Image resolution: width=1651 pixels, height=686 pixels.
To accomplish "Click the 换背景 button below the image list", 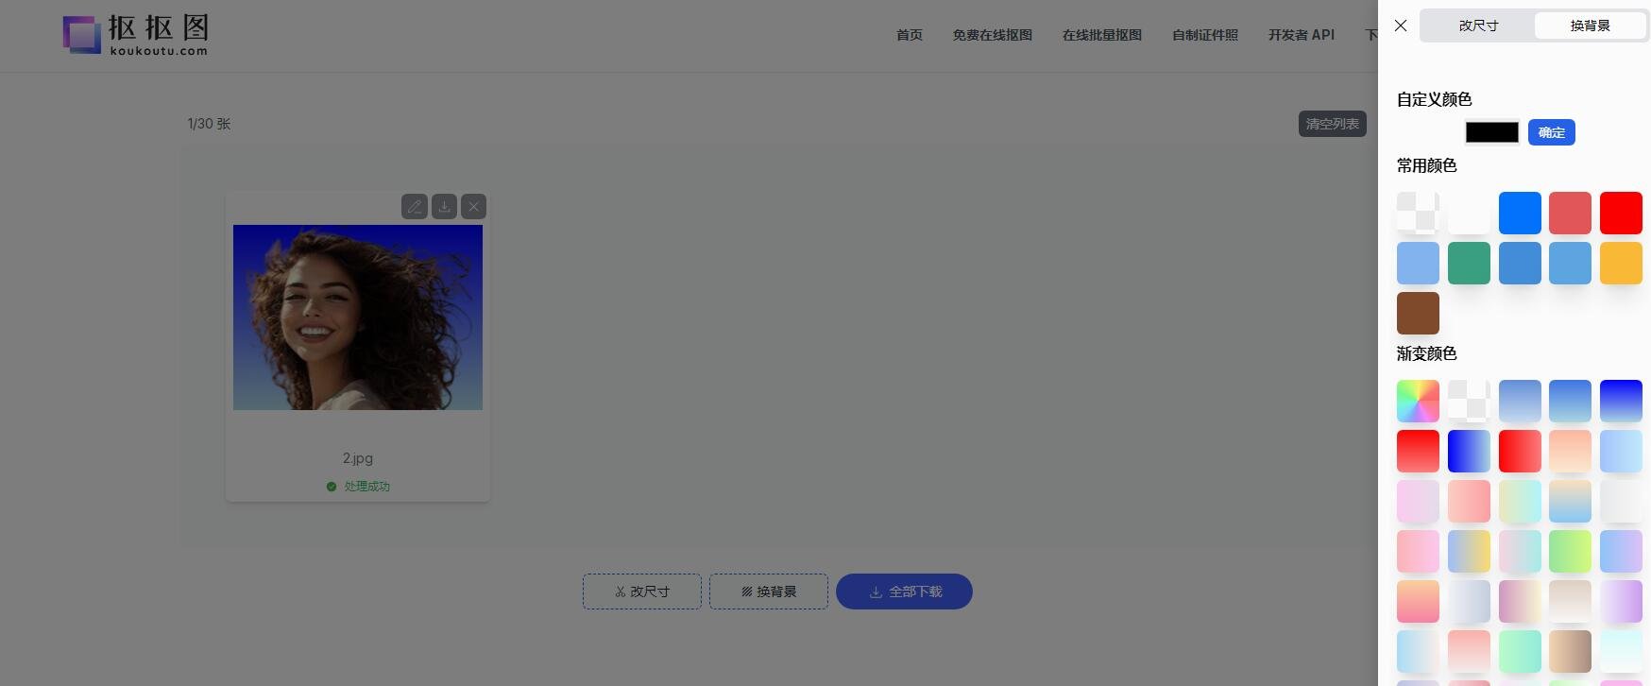I will [x=768, y=592].
